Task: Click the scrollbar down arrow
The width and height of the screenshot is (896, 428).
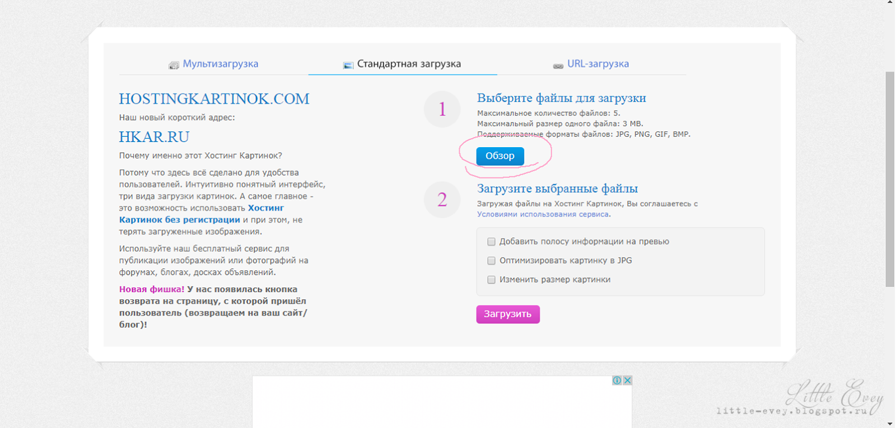Action: 890,424
